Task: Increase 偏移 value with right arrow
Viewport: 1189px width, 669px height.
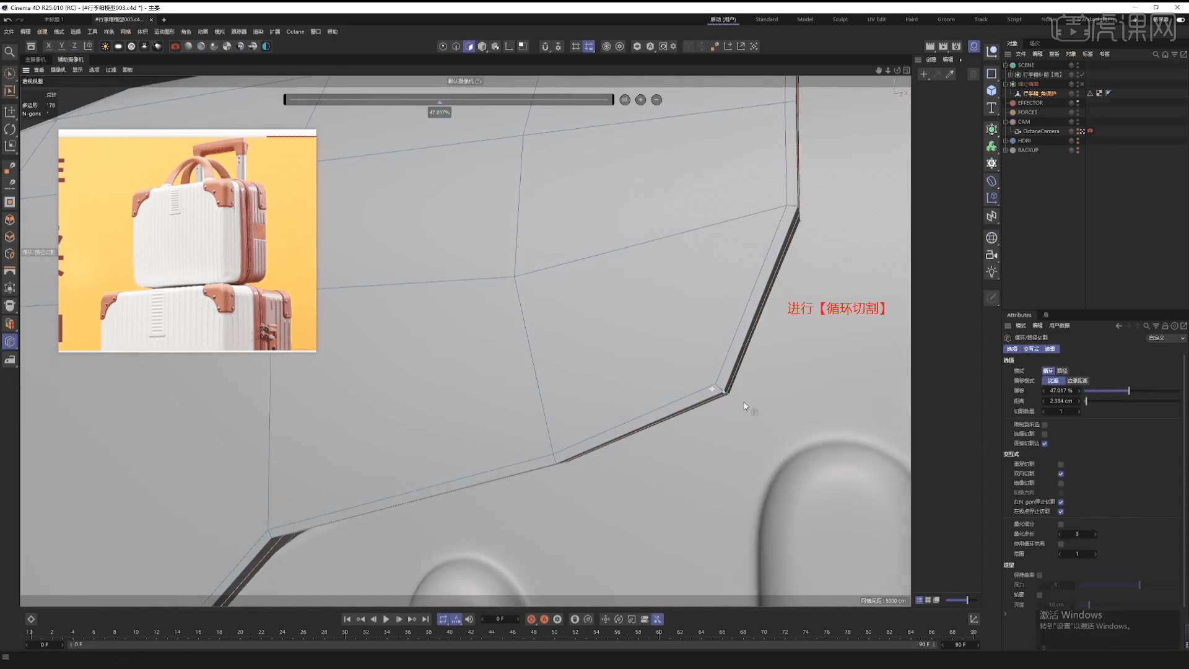Action: point(1079,391)
